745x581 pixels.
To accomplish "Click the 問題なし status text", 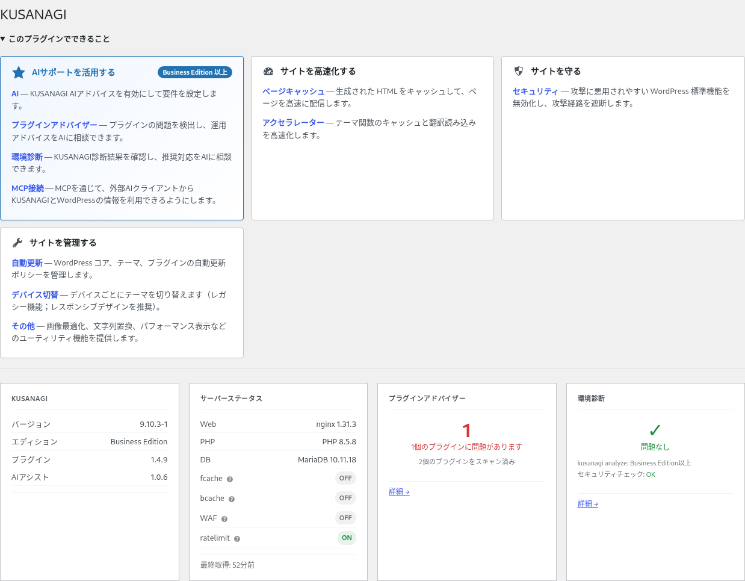I will point(655,447).
